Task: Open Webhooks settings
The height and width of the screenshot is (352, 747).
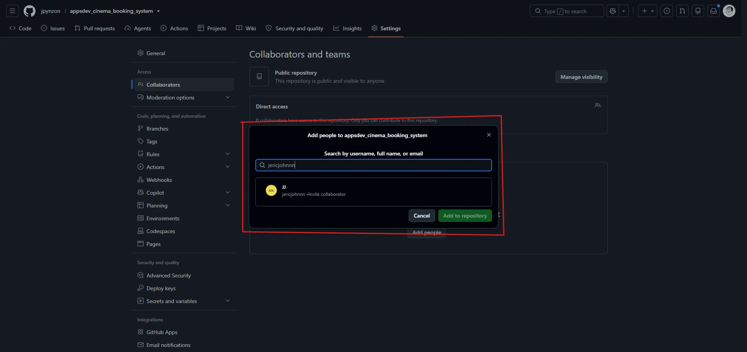Action: [x=184, y=180]
